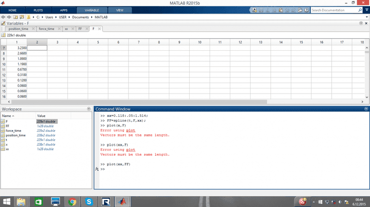Click the Redo quick-access toolbar icon
This screenshot has height=207, width=370.
(294, 10)
